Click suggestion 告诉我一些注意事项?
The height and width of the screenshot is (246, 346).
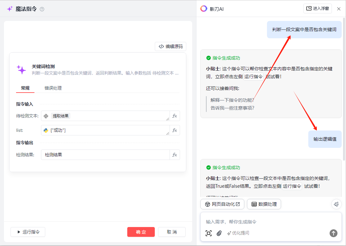coord(232,108)
